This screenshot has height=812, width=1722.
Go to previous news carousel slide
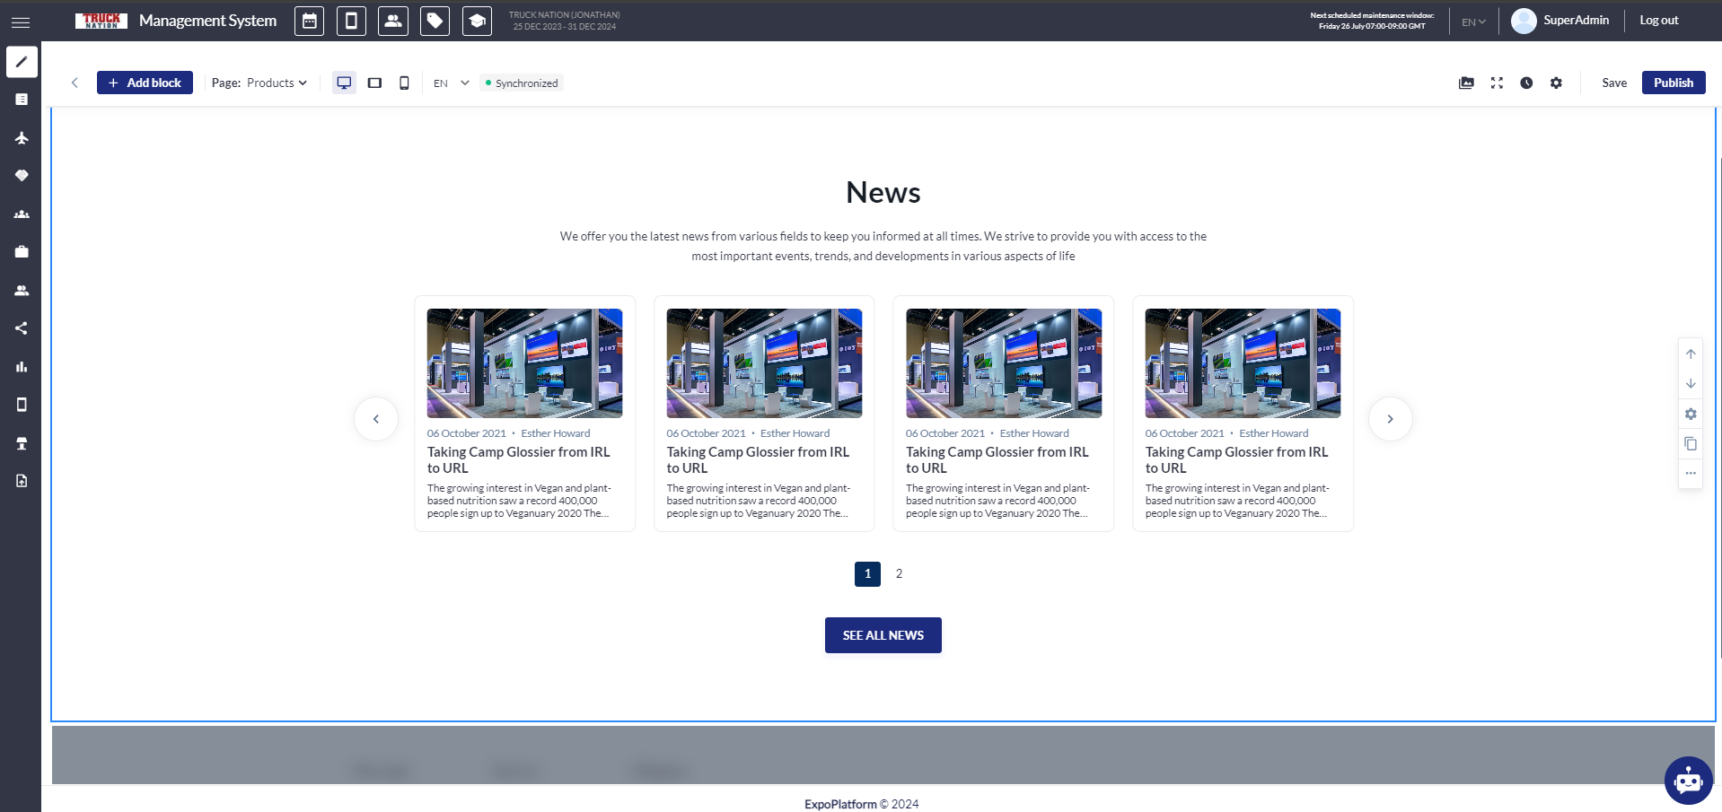click(376, 419)
